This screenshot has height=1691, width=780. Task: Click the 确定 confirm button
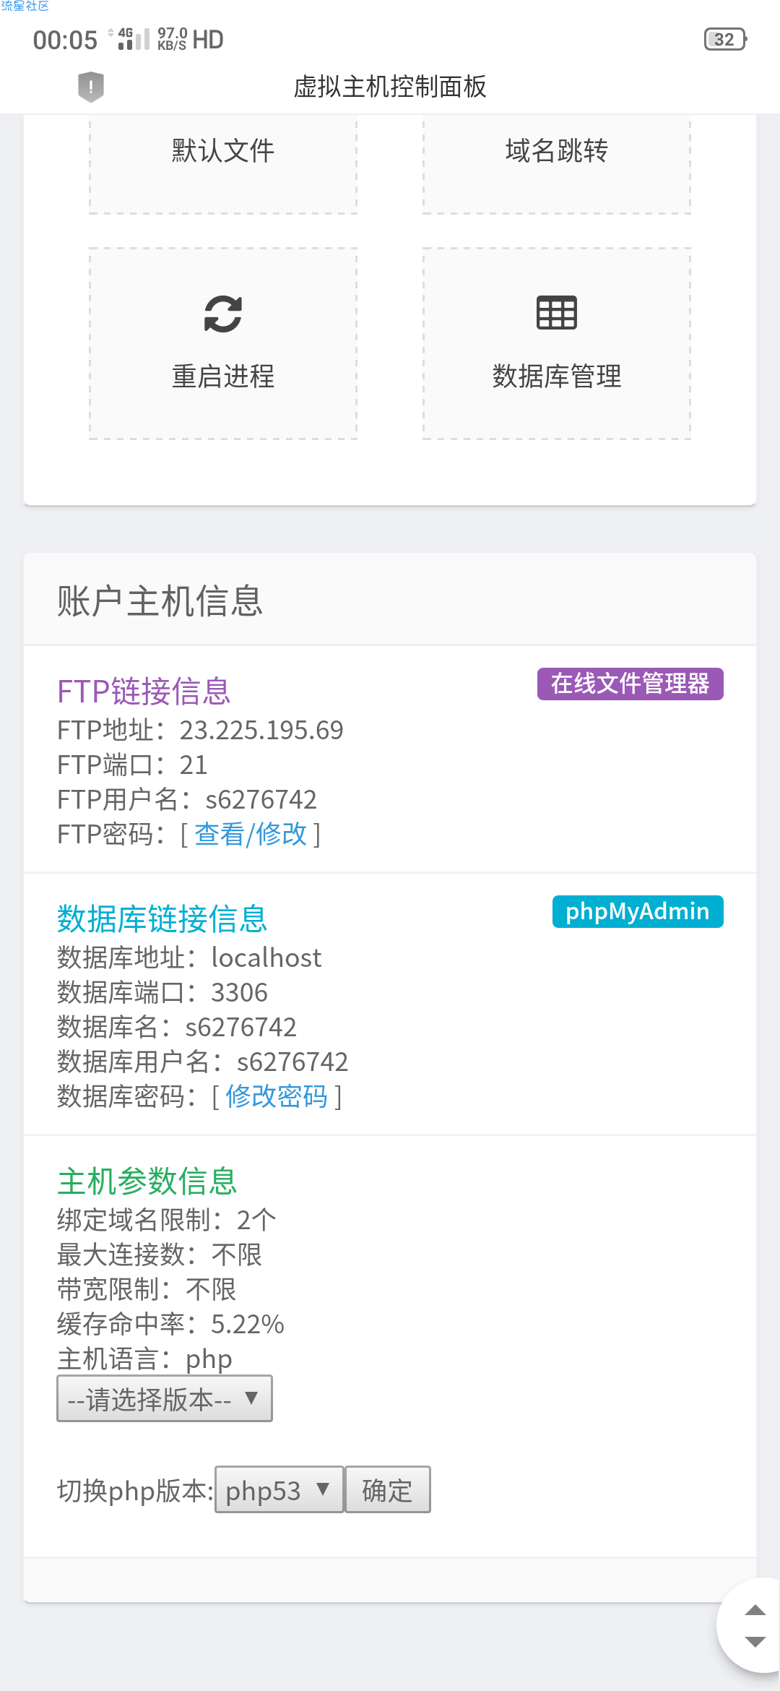tap(388, 1489)
